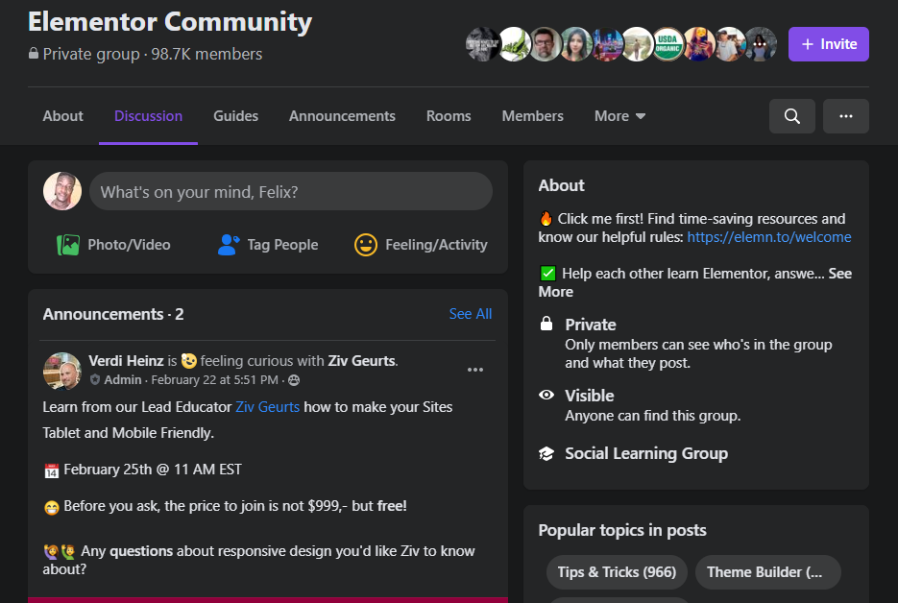The width and height of the screenshot is (898, 603).
Task: Click the Invite button
Action: (x=828, y=44)
